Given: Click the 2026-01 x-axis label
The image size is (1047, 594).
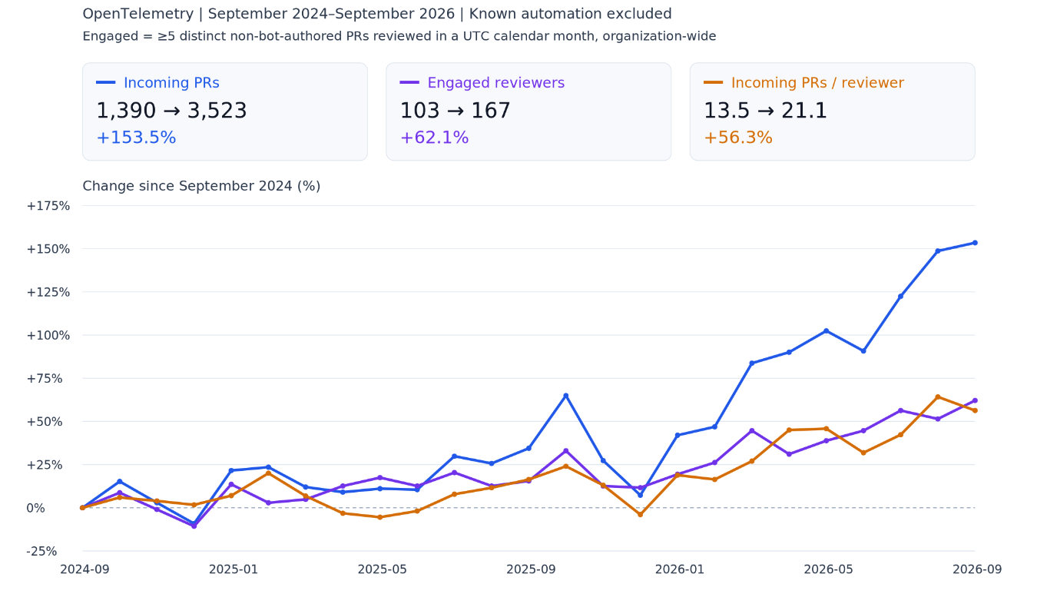Looking at the screenshot, I should tap(680, 569).
